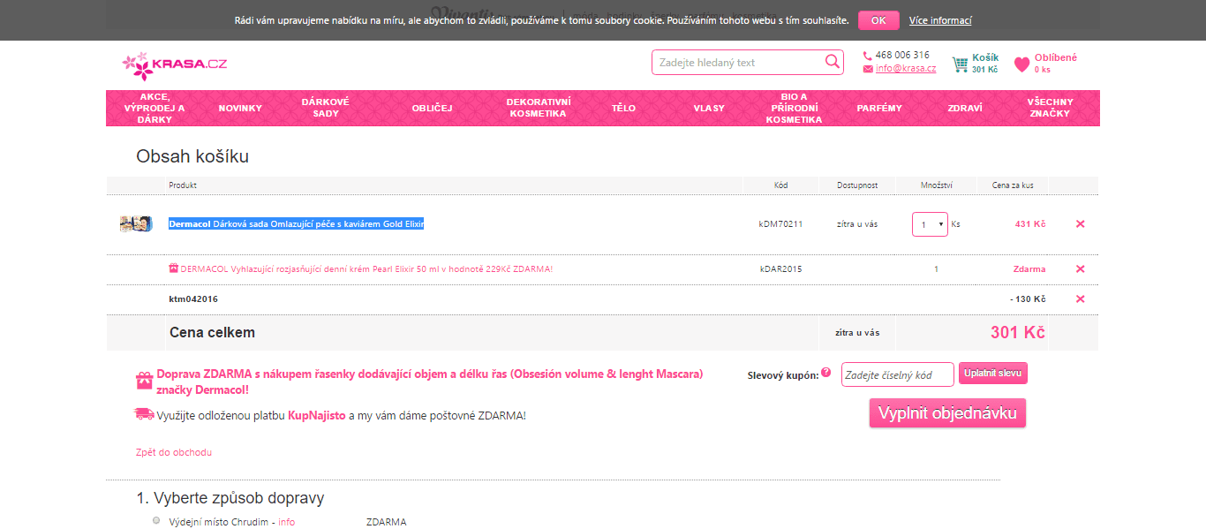Click the info@krasa.cz email link
This screenshot has height=529, width=1206.
coord(906,69)
